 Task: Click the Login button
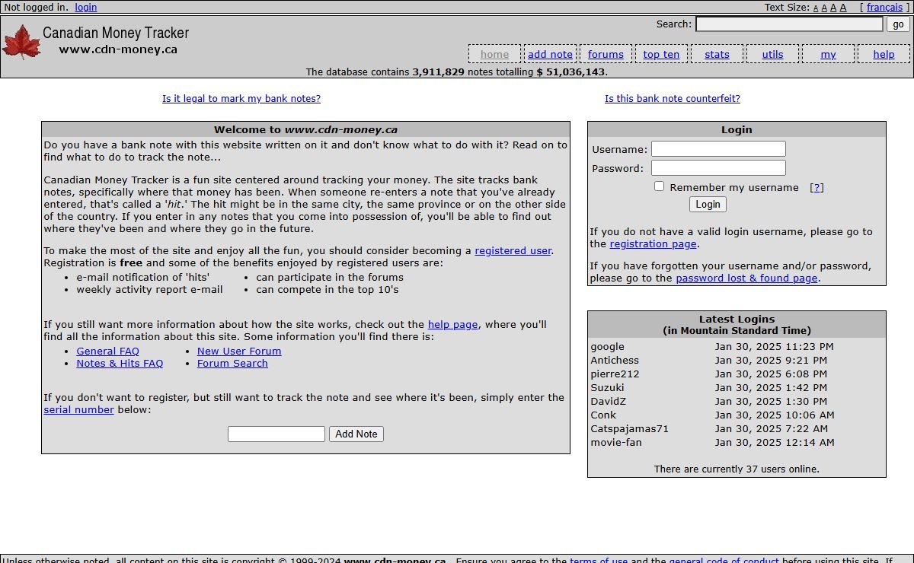click(708, 204)
